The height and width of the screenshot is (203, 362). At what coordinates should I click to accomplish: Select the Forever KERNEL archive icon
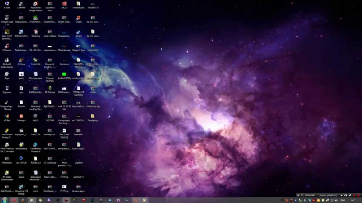[x=50, y=77]
